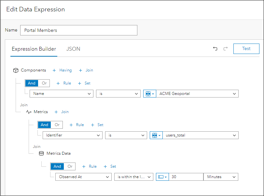Click the undo arrow icon
This screenshot has width=264, height=196.
(x=215, y=49)
